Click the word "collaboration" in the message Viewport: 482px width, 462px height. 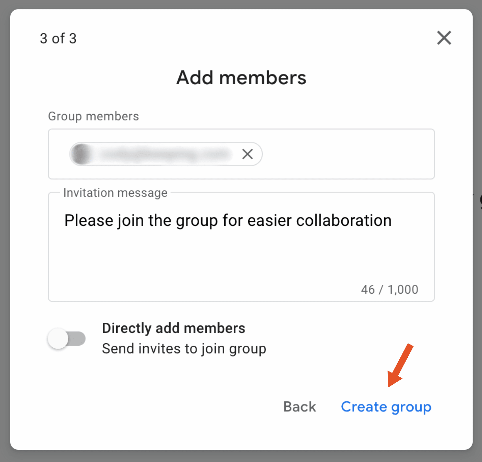click(344, 220)
